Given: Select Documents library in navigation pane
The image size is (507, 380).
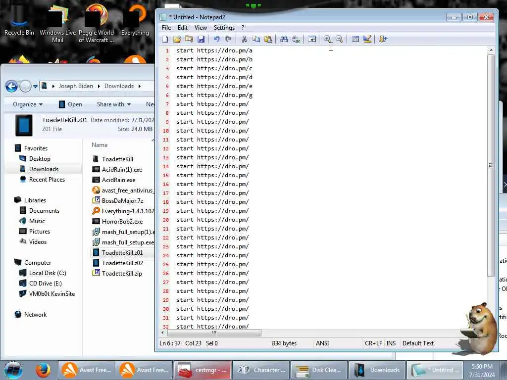Looking at the screenshot, I should pos(40,211).
